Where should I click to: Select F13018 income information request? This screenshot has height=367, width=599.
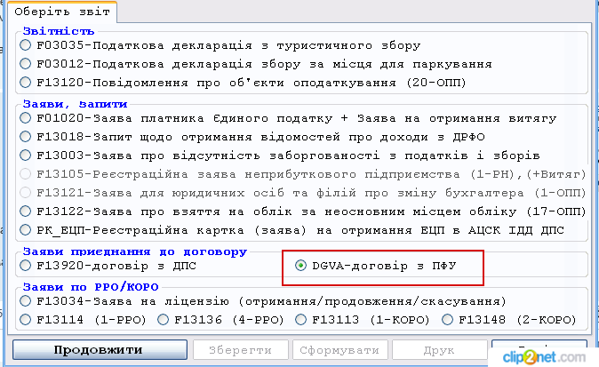[26, 137]
